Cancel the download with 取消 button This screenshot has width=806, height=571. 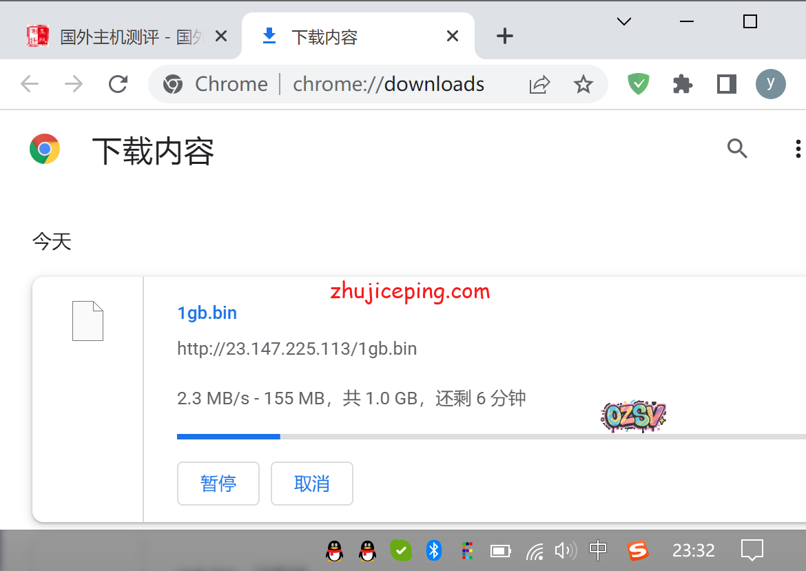[x=312, y=484]
